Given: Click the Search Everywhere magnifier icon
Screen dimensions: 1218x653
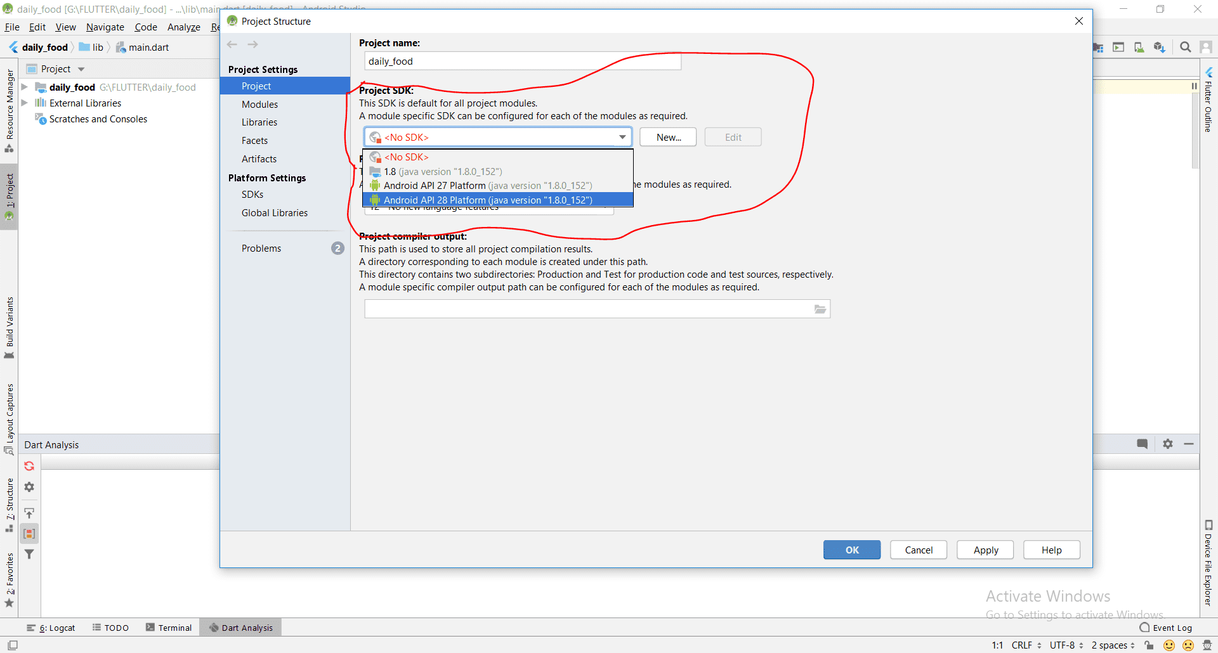Looking at the screenshot, I should 1185,47.
